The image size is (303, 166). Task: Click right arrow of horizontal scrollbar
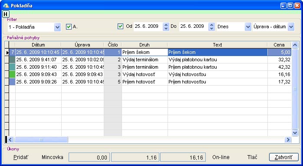(x=288, y=139)
